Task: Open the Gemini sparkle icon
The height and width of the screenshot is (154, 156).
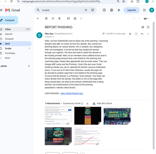Action: 119,10
